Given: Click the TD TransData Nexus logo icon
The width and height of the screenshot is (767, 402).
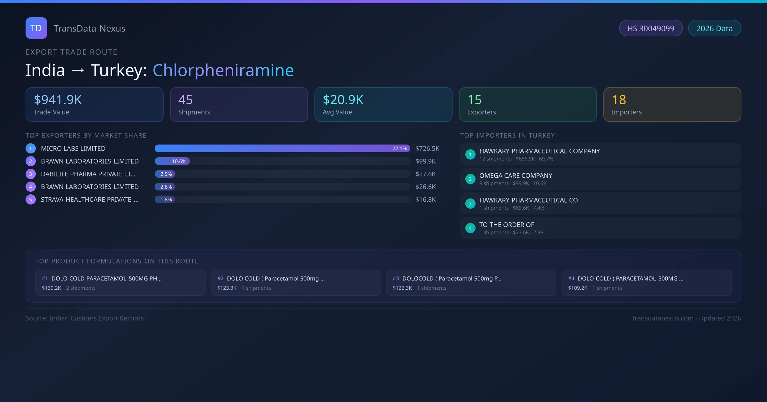Looking at the screenshot, I should (x=36, y=28).
